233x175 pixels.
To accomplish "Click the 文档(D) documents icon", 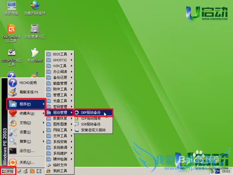I will click(x=13, y=123).
